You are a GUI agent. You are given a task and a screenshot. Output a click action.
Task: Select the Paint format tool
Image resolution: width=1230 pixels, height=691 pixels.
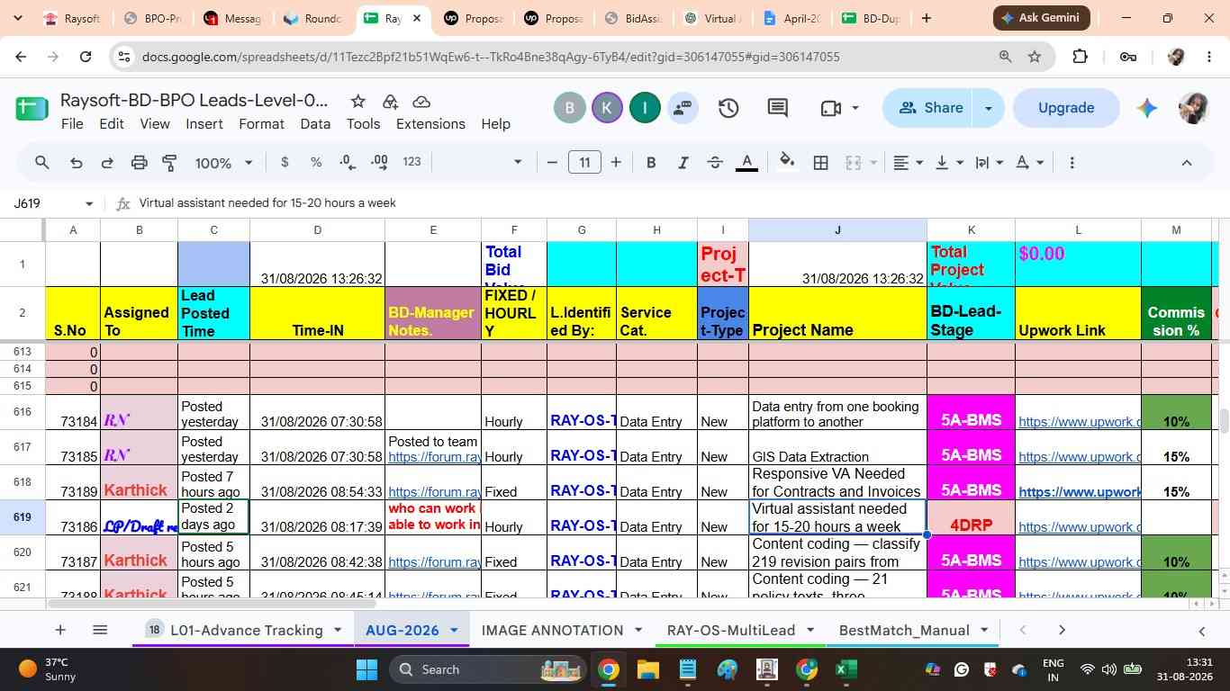[169, 163]
